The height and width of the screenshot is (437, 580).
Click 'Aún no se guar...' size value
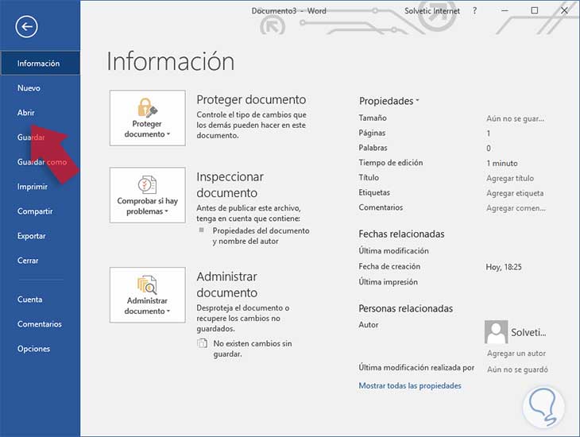tap(516, 118)
